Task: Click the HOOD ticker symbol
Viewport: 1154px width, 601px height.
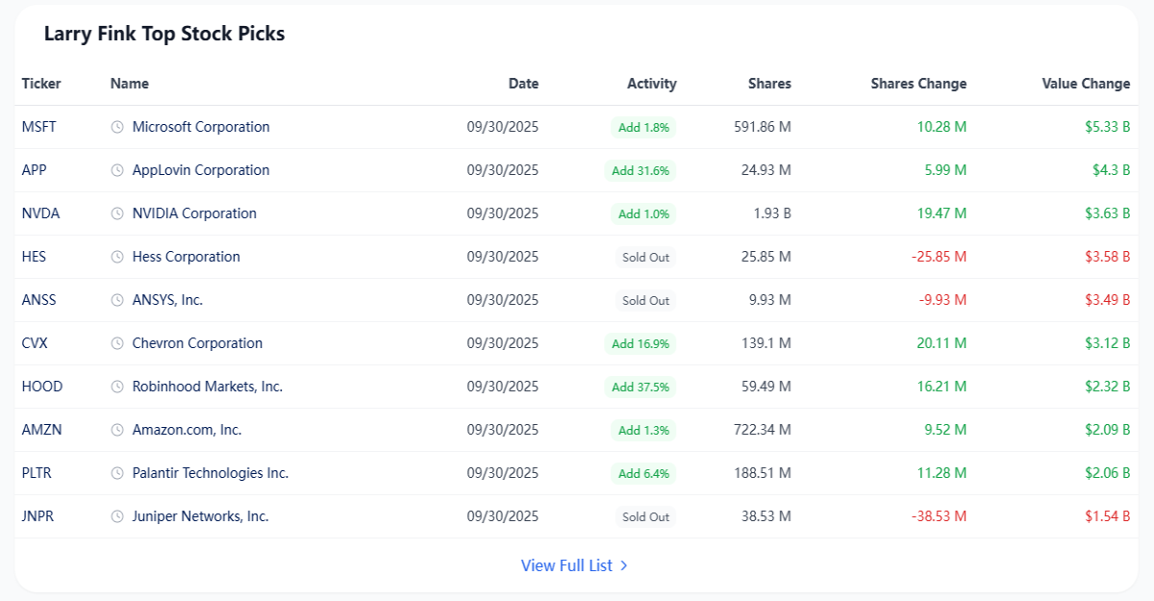Action: [42, 387]
